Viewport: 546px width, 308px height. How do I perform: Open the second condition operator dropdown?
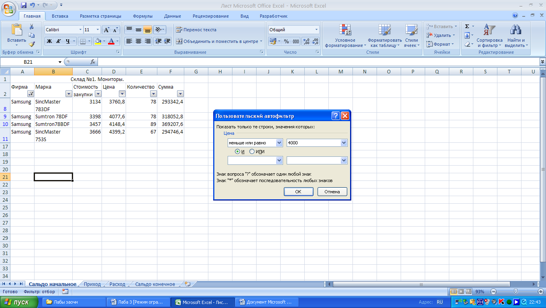pyautogui.click(x=279, y=160)
